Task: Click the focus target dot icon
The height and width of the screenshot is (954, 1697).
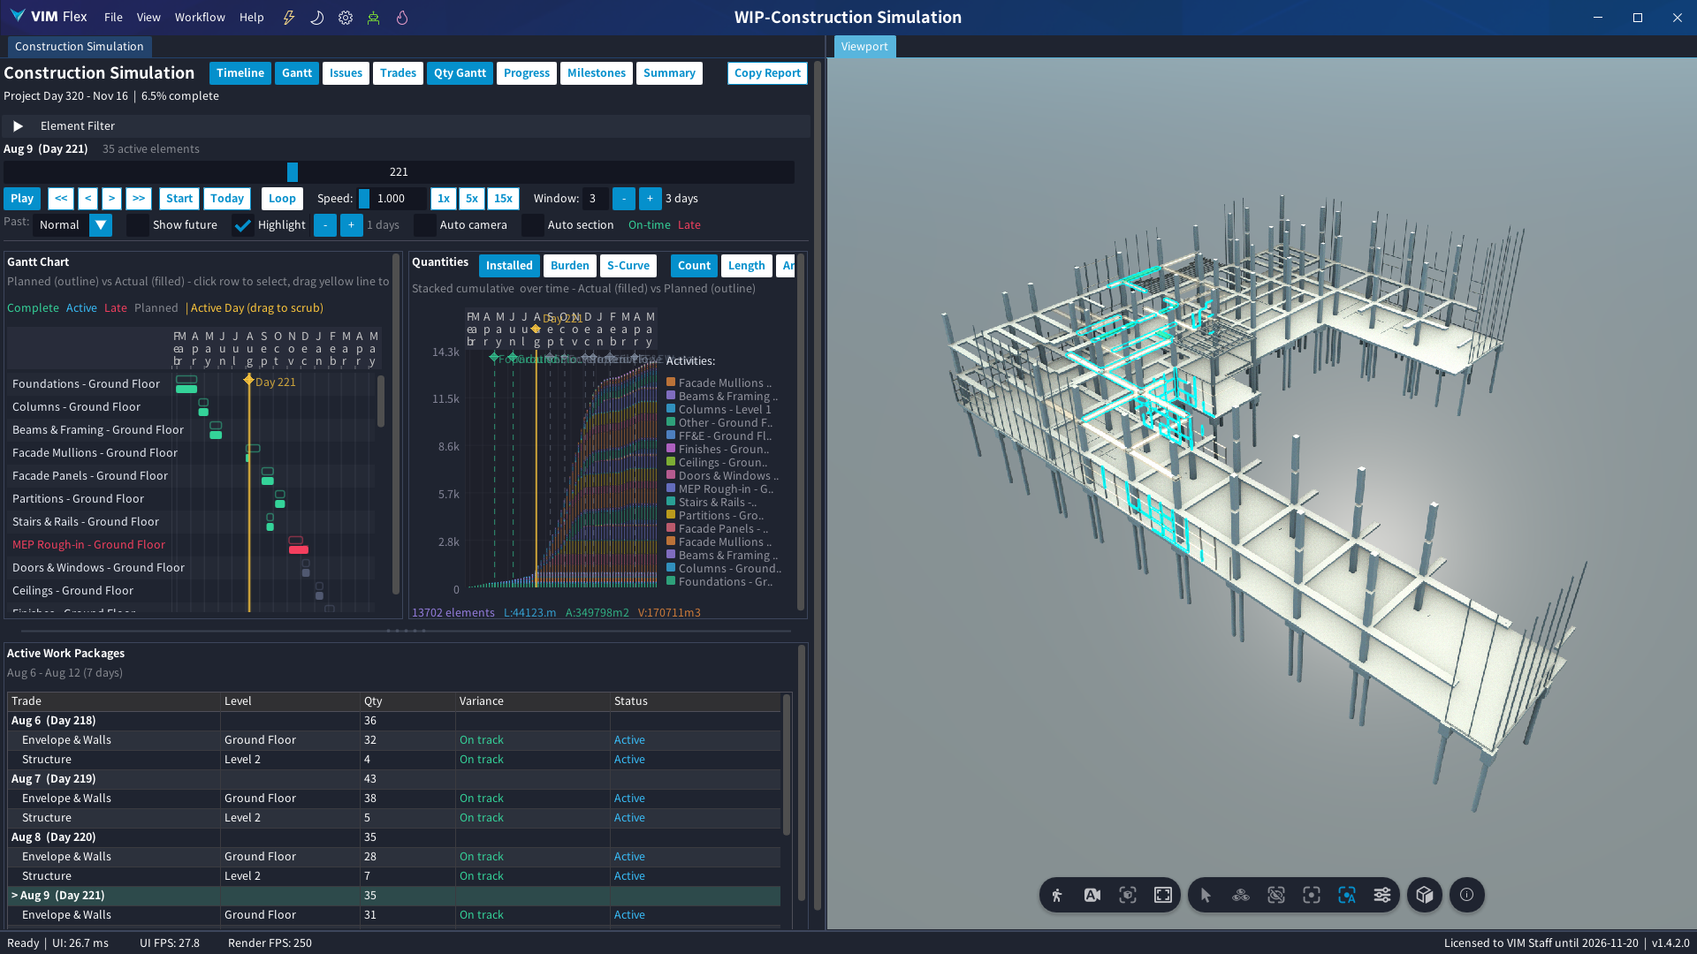Action: point(1312,895)
